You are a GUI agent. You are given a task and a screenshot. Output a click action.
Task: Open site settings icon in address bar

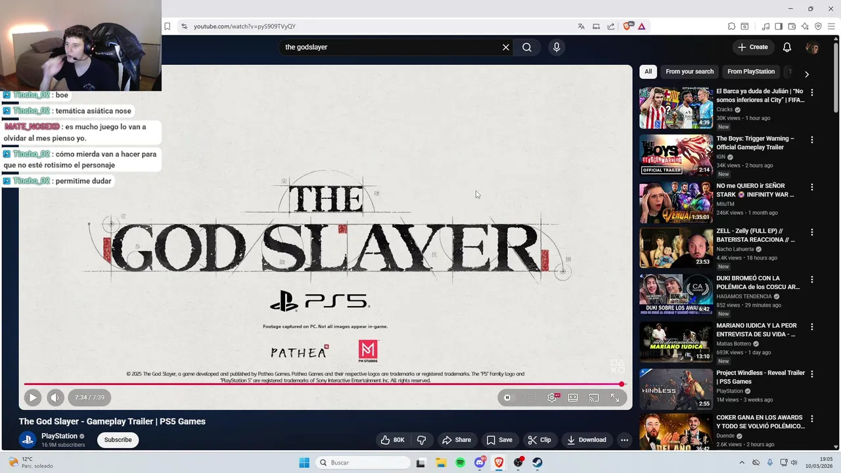click(x=184, y=26)
